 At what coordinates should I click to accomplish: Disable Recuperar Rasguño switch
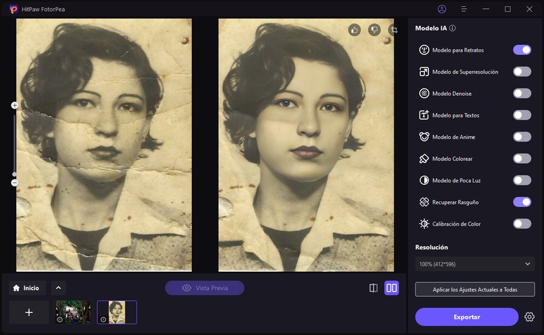click(x=522, y=202)
